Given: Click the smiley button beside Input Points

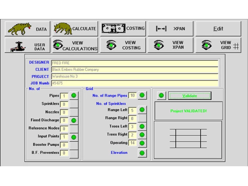Looking at the screenshot, I should 74,137.
